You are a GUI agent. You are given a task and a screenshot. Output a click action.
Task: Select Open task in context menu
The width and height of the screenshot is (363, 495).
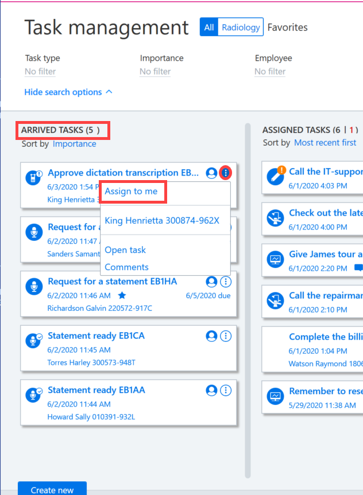click(x=125, y=250)
